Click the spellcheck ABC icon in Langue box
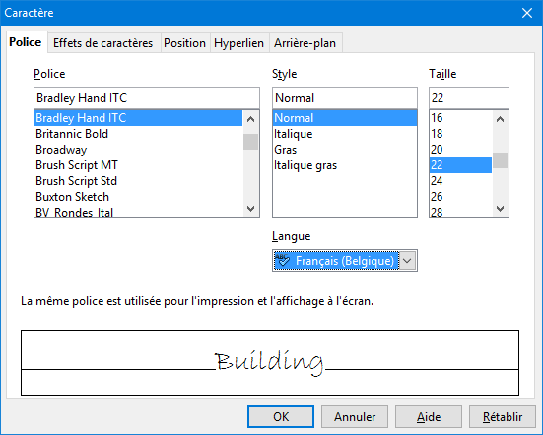Viewport: 543px width, 435px height. point(282,260)
